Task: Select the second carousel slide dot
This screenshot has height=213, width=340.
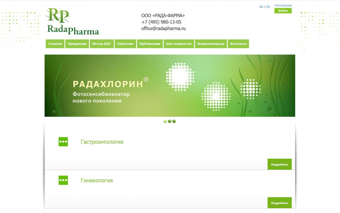Action: tap(170, 121)
